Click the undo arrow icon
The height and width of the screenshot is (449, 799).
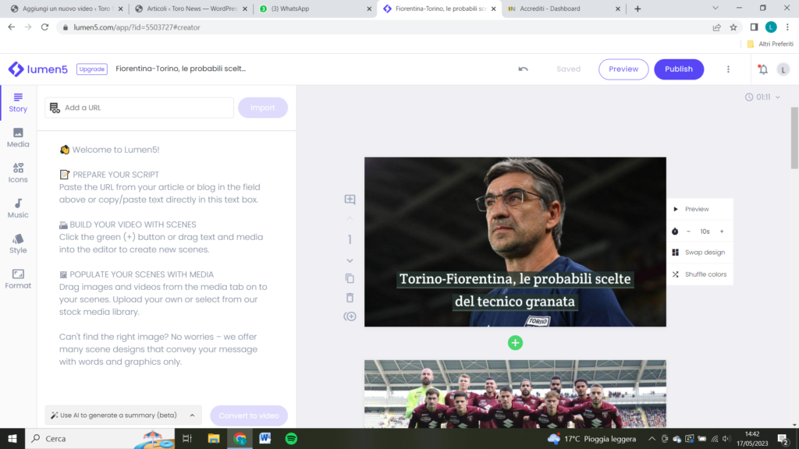pos(523,69)
